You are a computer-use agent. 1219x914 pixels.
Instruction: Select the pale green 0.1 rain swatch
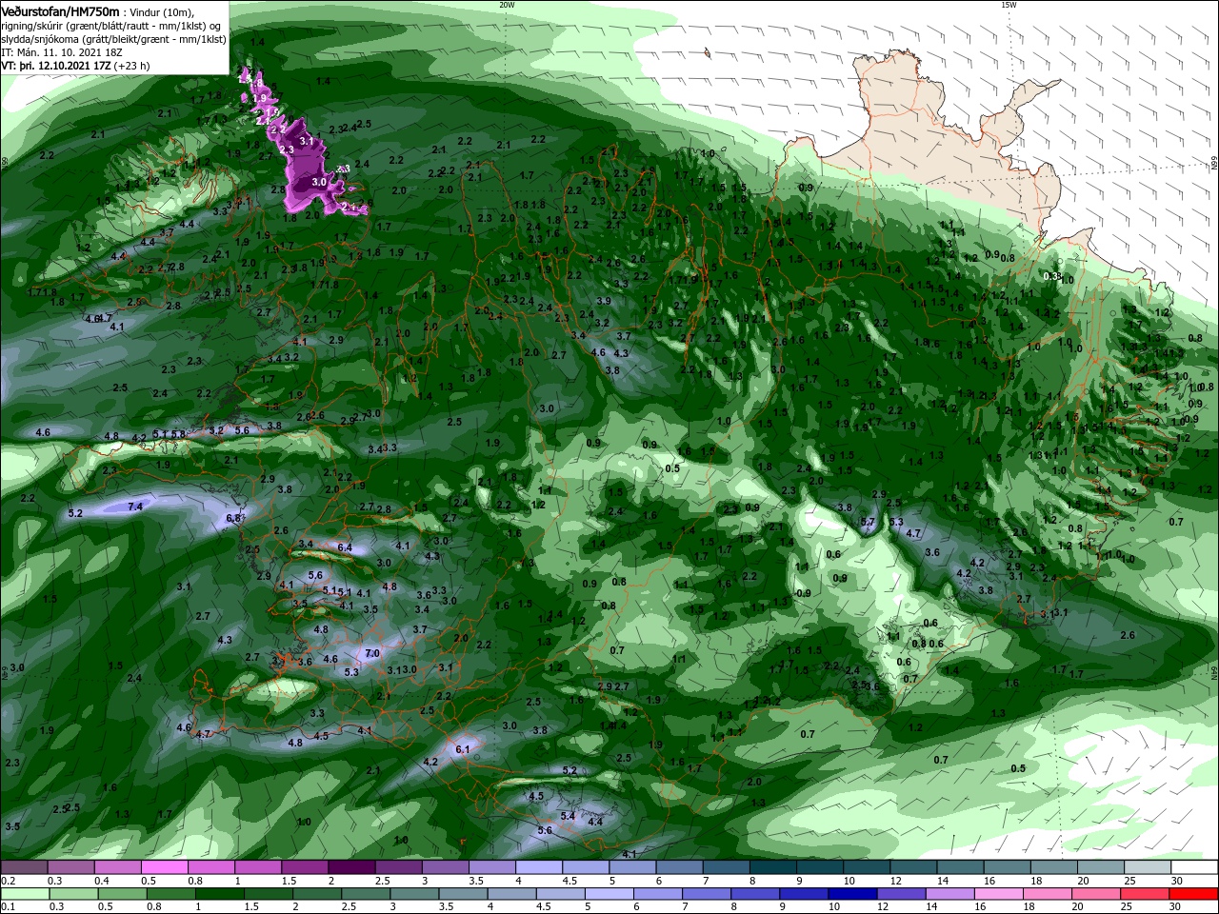(24, 894)
